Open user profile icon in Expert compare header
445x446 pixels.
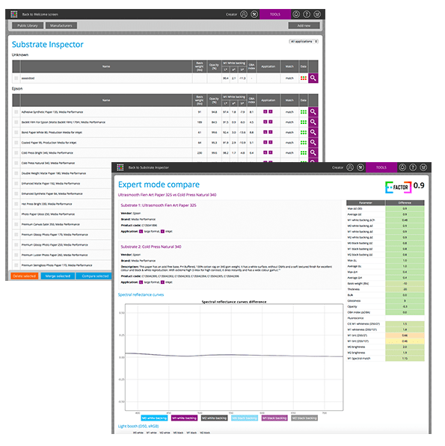pyautogui.click(x=350, y=167)
